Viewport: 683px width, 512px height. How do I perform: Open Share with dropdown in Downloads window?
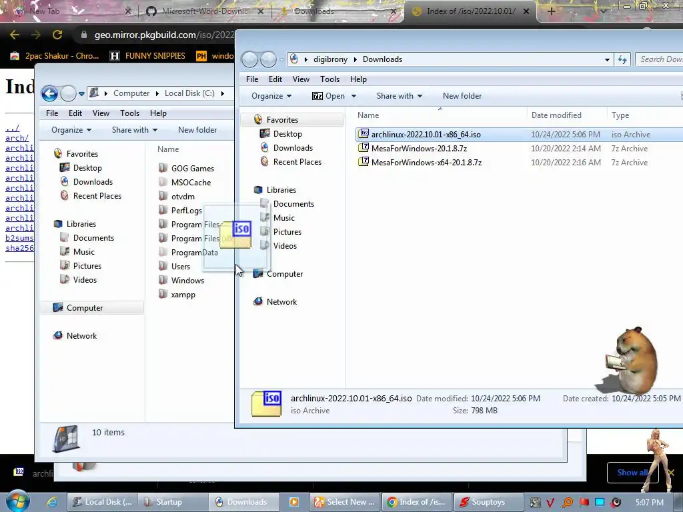(x=399, y=96)
